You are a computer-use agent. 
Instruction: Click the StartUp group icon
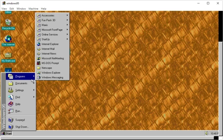click(39, 39)
